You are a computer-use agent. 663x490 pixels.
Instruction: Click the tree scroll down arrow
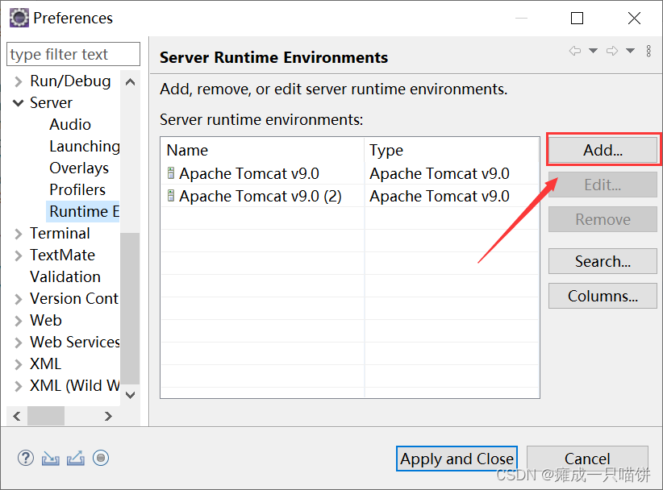click(130, 395)
